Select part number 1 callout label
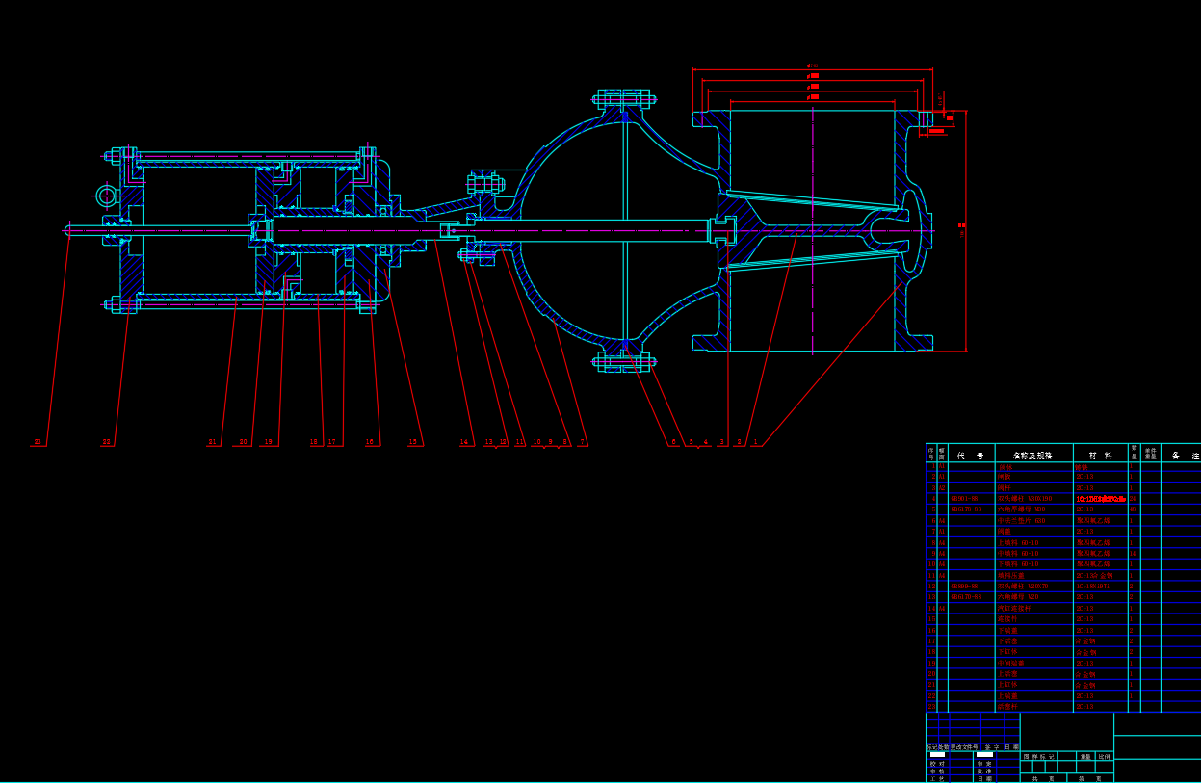This screenshot has width=1201, height=783. point(756,442)
